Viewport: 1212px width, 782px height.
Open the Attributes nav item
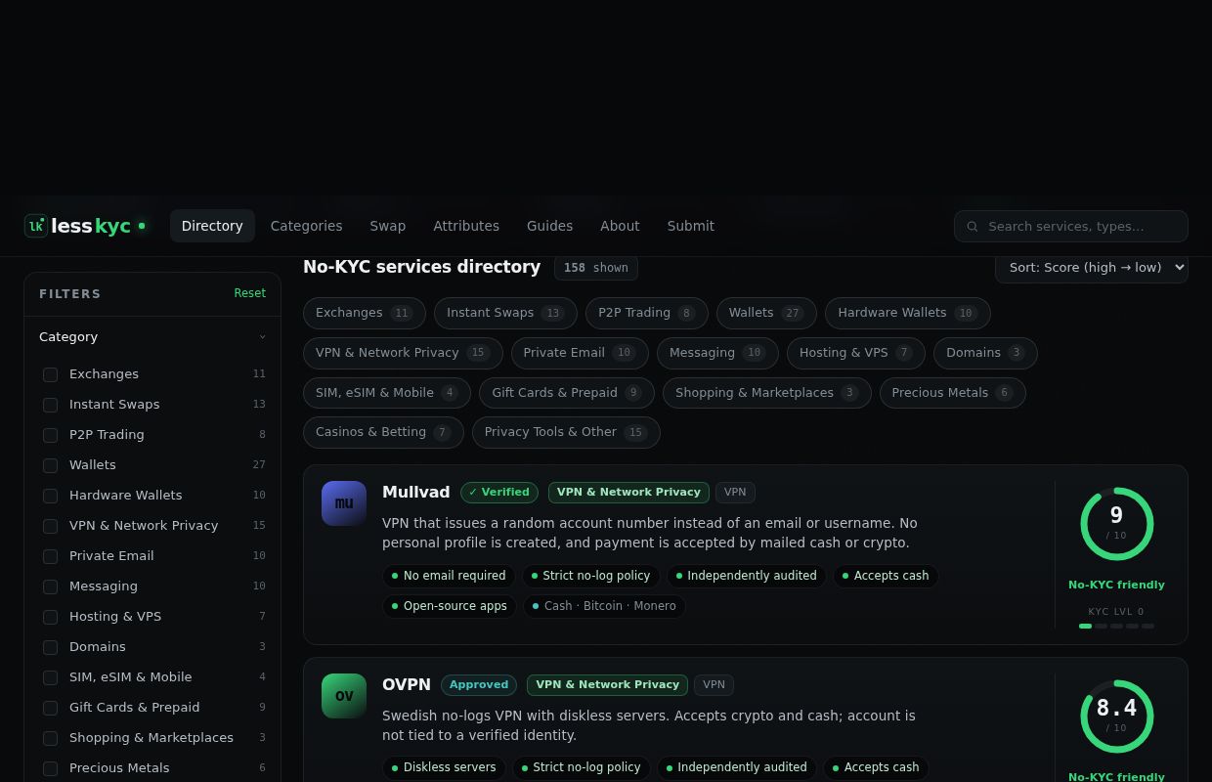click(x=466, y=226)
